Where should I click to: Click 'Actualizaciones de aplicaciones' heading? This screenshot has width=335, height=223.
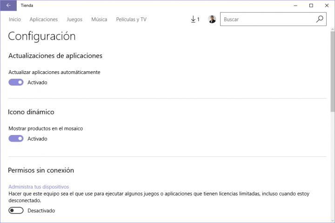click(55, 56)
